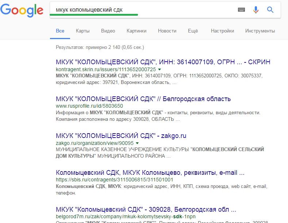Open the Картинки tab

[137, 31]
